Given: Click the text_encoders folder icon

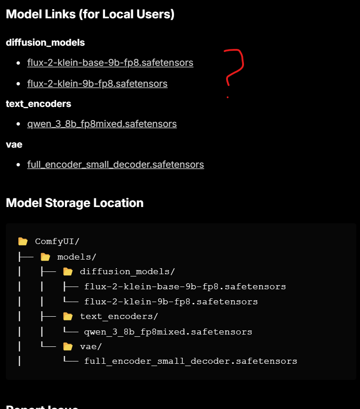Looking at the screenshot, I should tap(68, 316).
